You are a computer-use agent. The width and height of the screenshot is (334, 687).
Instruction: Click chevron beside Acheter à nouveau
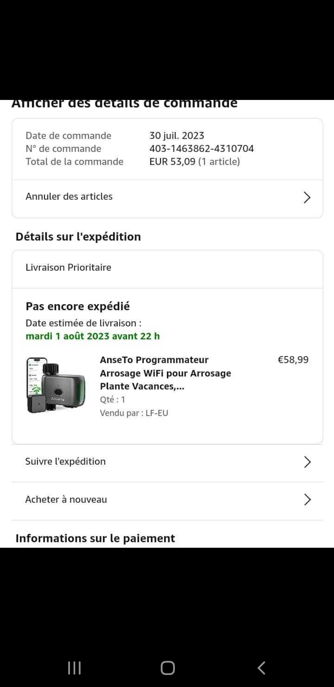click(x=307, y=499)
